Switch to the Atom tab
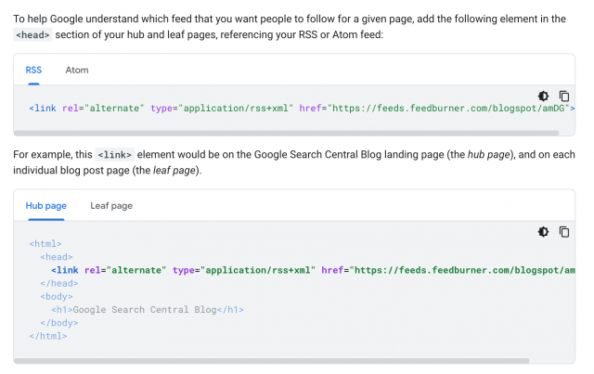This screenshot has height=374, width=594. click(77, 71)
